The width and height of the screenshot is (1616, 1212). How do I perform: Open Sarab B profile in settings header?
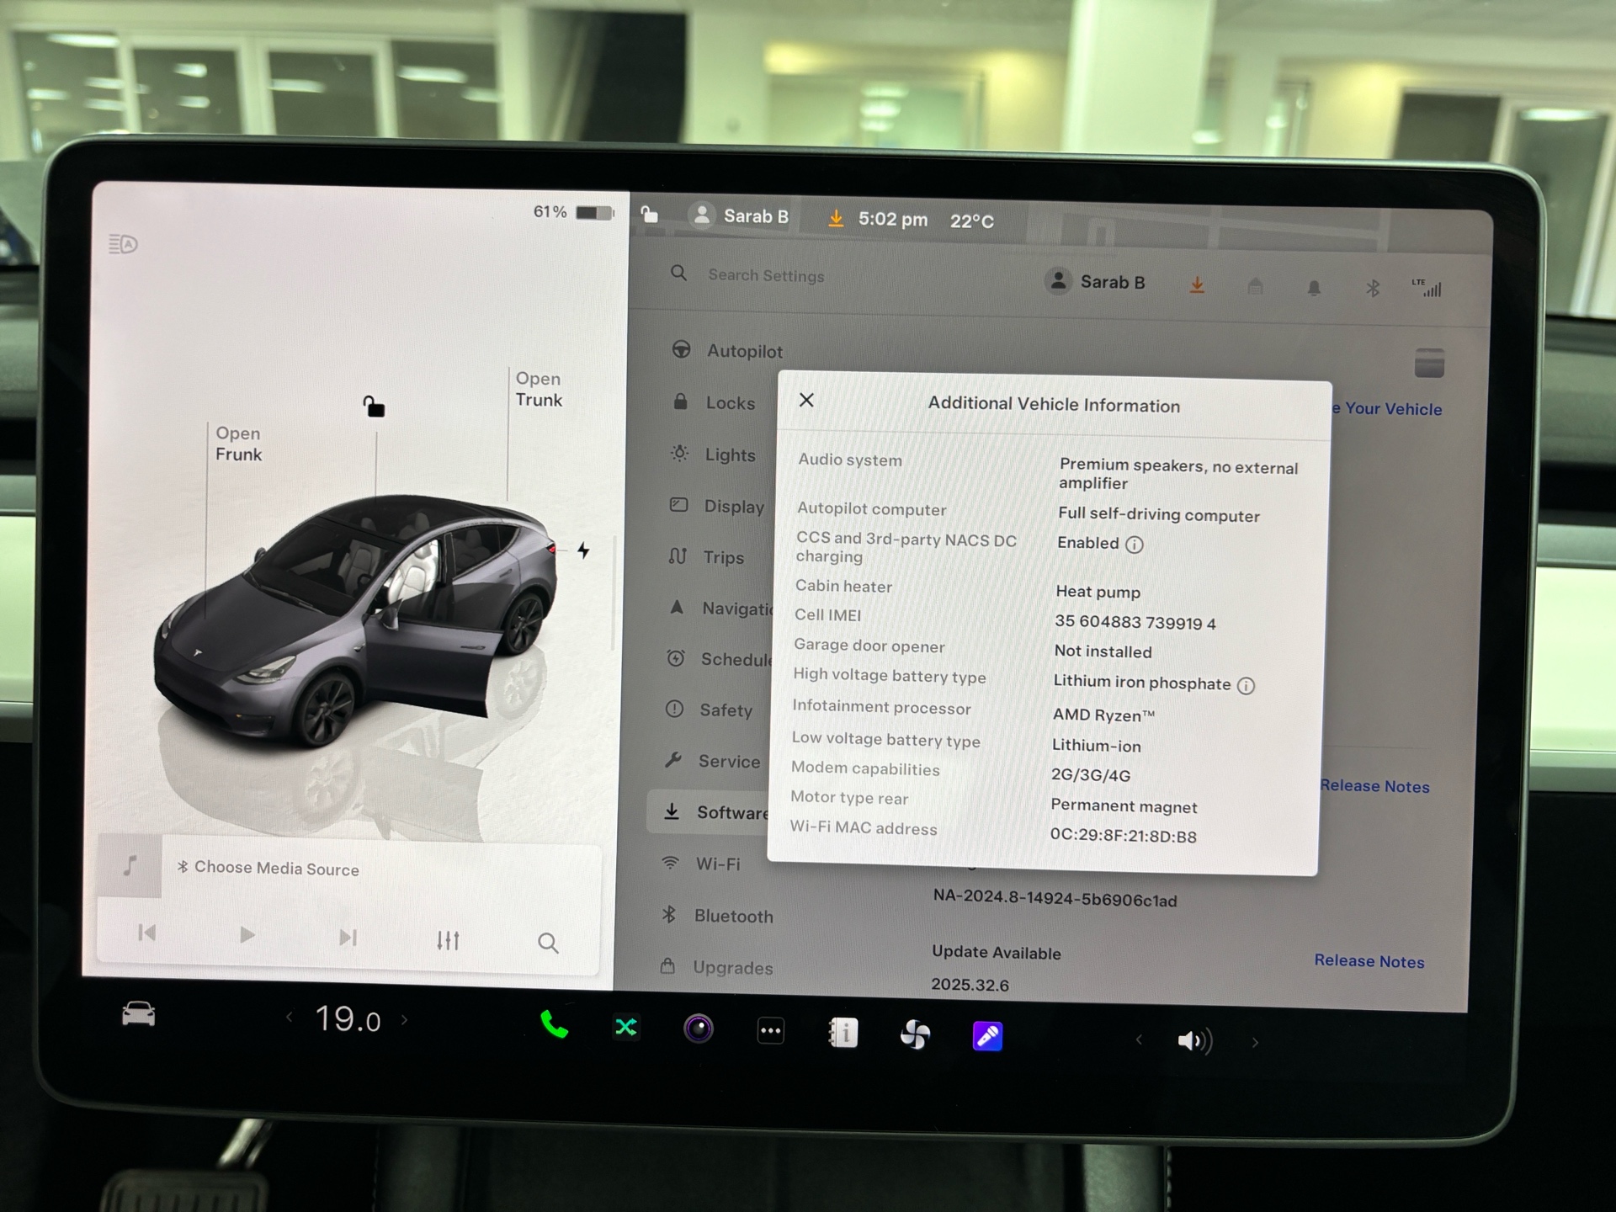(1095, 282)
